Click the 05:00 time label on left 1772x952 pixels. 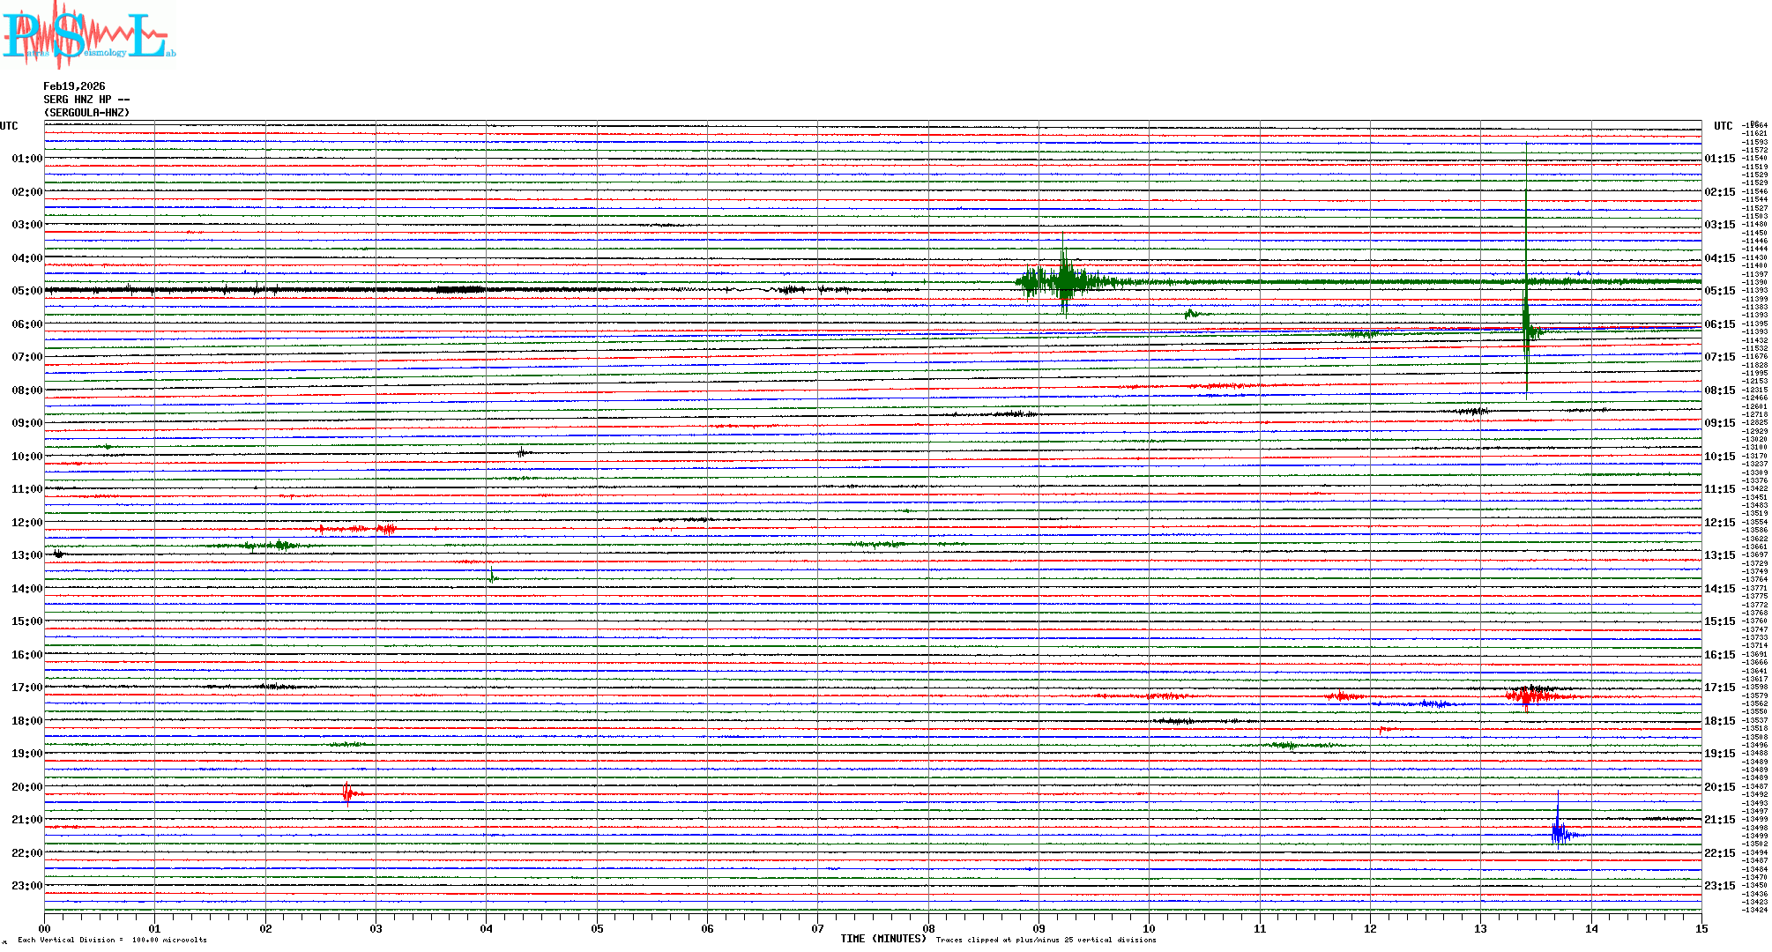pos(26,291)
